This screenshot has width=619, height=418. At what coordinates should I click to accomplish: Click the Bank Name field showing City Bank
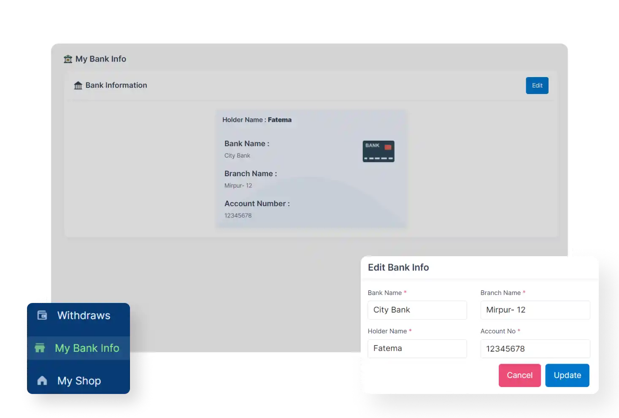pos(417,310)
